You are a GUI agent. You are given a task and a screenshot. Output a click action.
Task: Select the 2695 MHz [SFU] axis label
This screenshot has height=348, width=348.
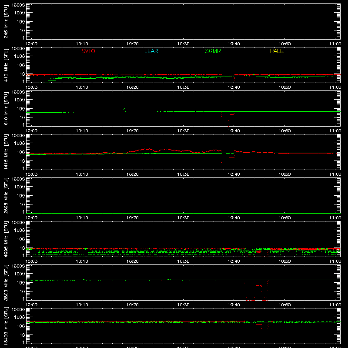point(6,195)
